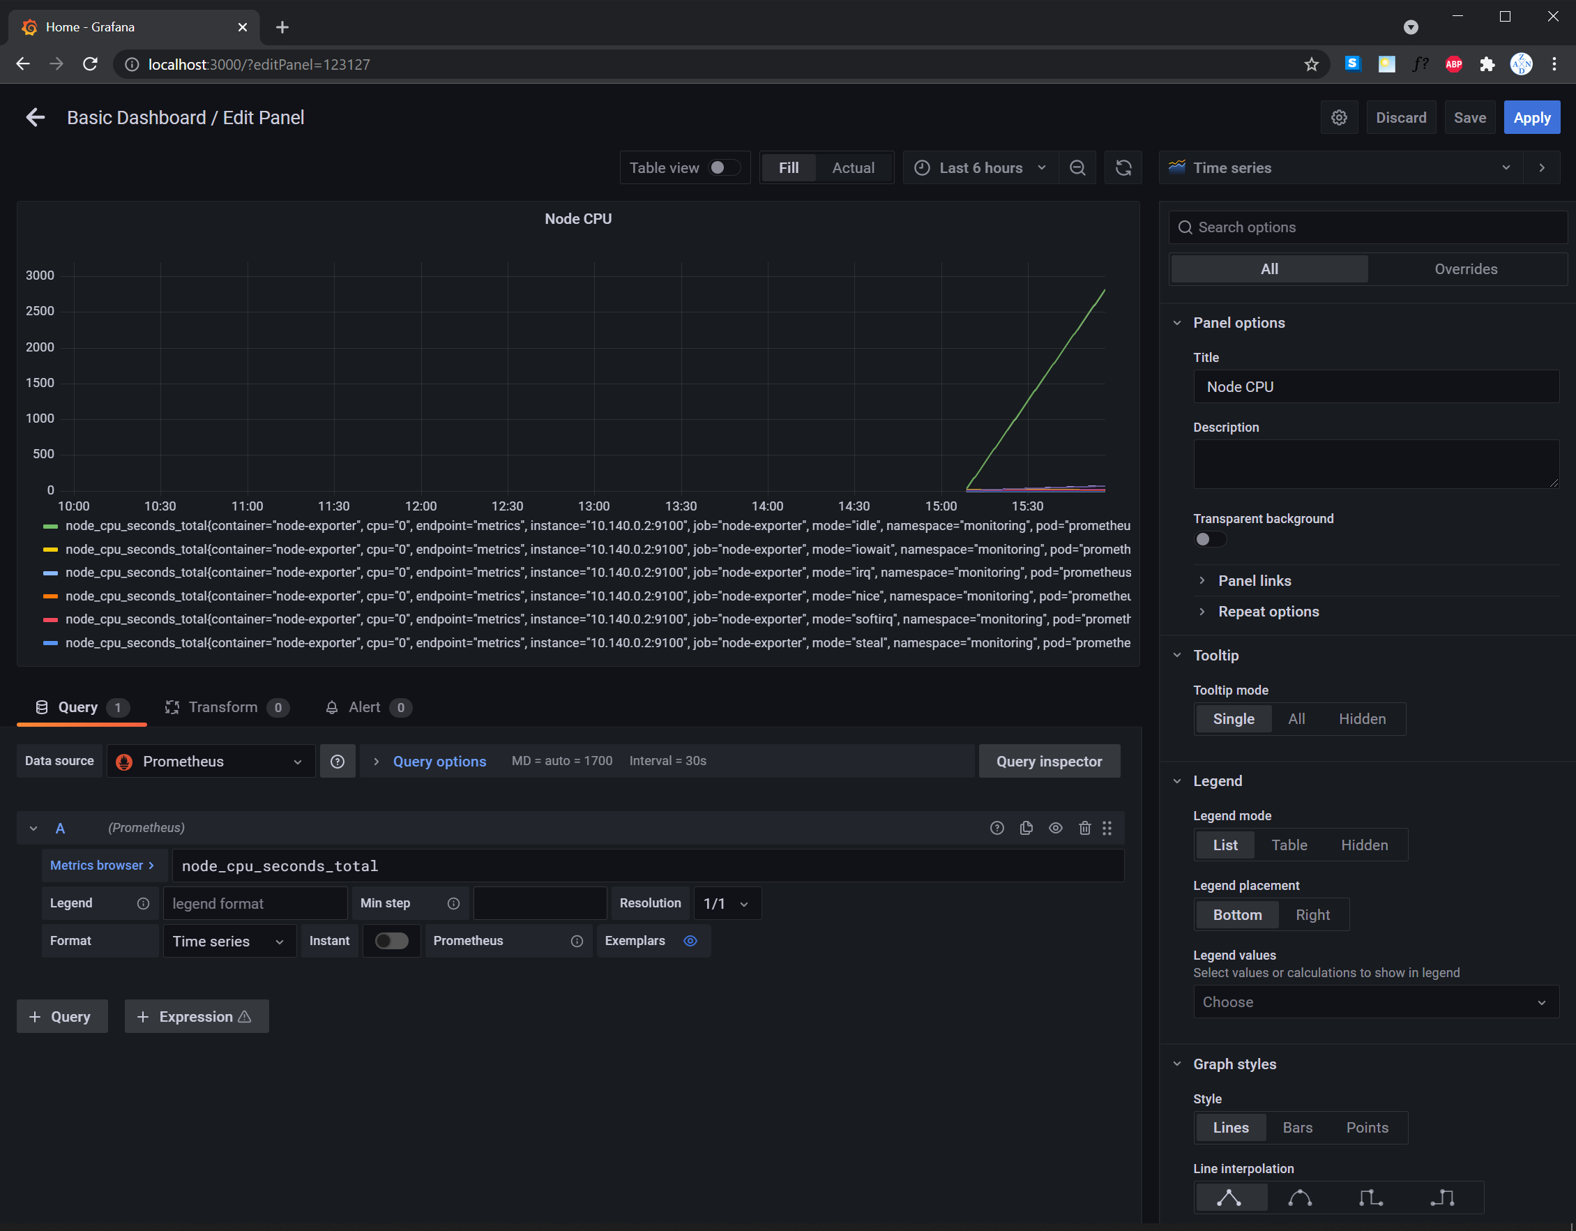Toggle query A visibility eye icon
The height and width of the screenshot is (1231, 1576).
1055,828
